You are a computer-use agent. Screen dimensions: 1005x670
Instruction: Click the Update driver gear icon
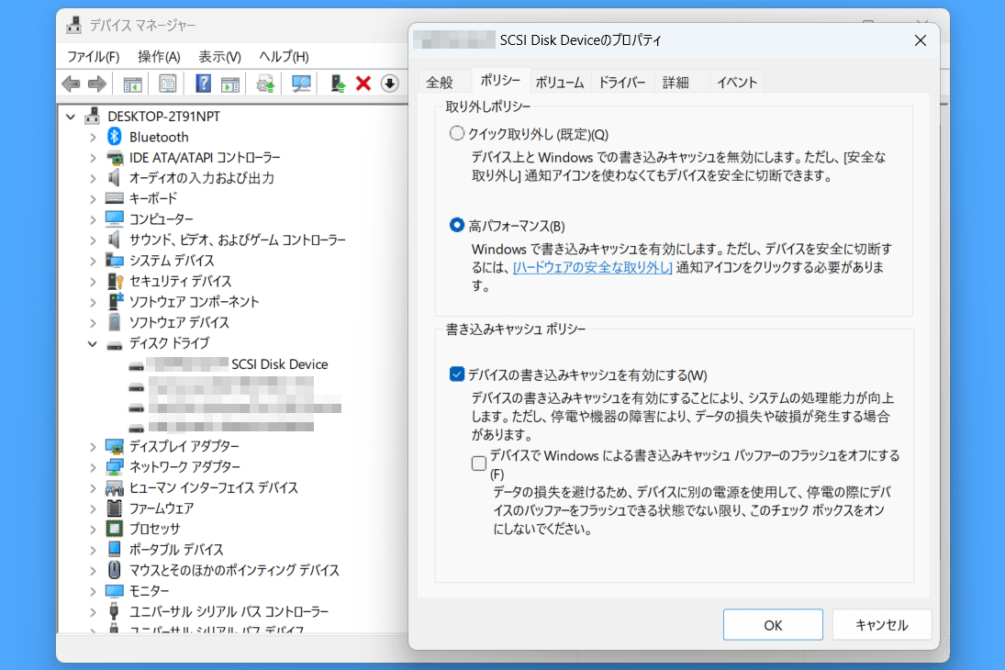pyautogui.click(x=265, y=84)
